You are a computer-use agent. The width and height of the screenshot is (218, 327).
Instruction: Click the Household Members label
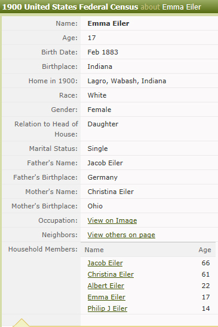(43, 249)
